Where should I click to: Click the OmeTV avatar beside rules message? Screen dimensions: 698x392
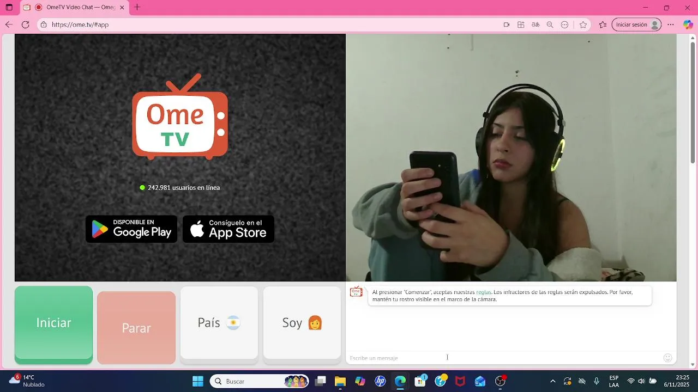click(x=356, y=292)
